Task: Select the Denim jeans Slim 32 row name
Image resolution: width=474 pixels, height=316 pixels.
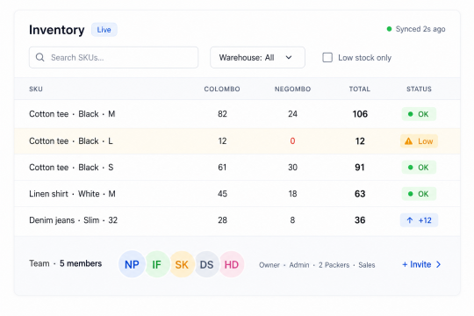Action: 73,220
